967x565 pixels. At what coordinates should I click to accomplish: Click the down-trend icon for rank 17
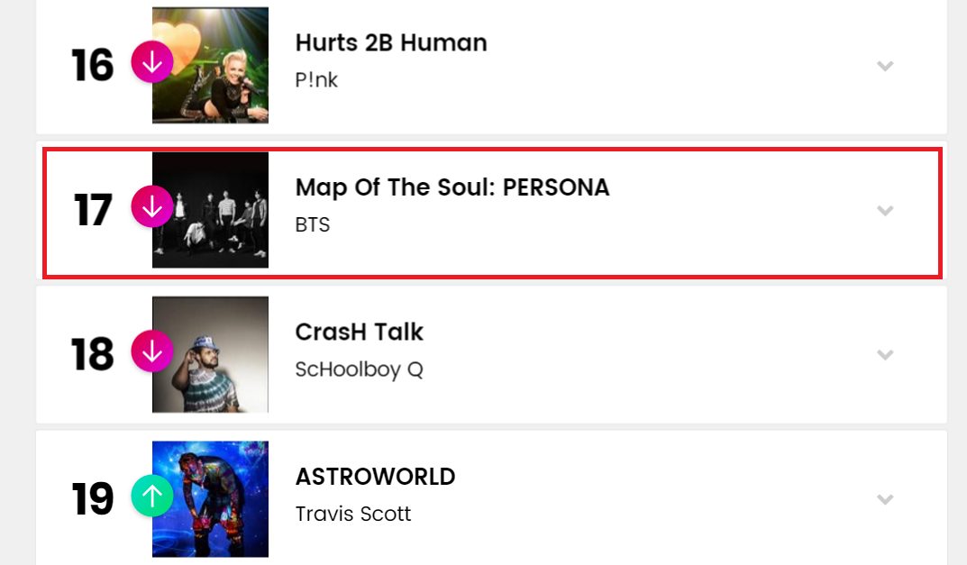pyautogui.click(x=152, y=207)
